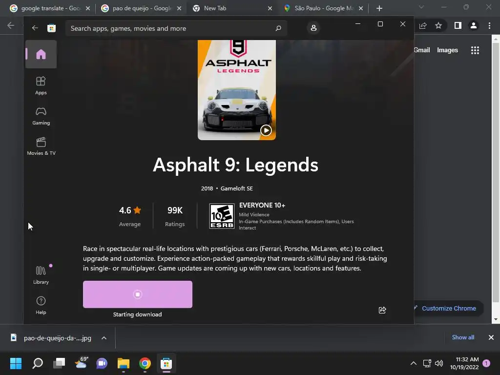The width and height of the screenshot is (500, 375).
Task: Click the search magnifier in the Store search box
Action: click(x=278, y=28)
